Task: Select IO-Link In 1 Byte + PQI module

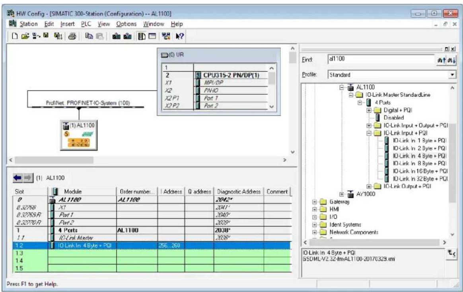Action: [419, 140]
